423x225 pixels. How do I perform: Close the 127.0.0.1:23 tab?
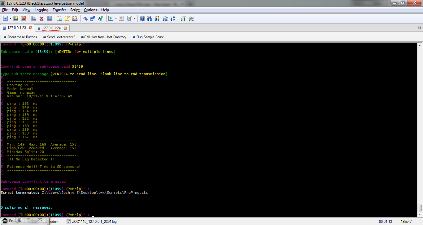point(31,28)
